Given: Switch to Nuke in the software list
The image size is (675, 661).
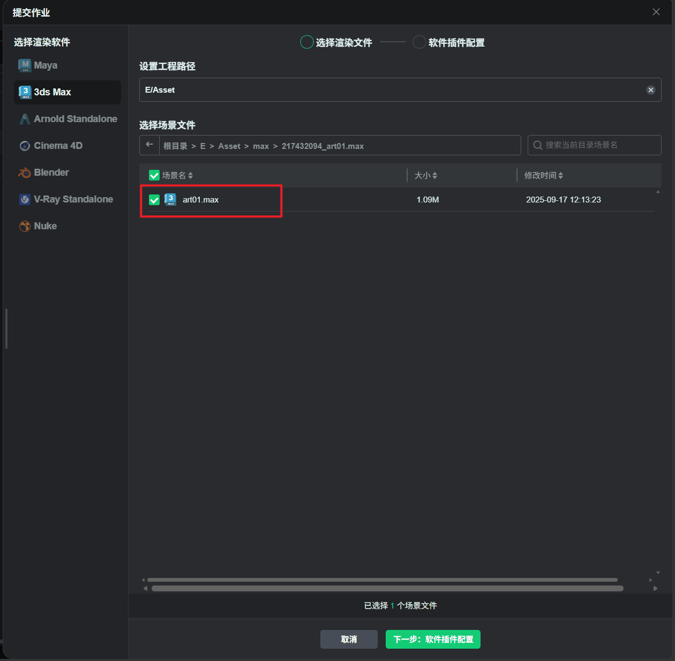Looking at the screenshot, I should [x=67, y=226].
